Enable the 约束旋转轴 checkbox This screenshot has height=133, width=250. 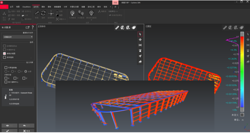[6, 68]
